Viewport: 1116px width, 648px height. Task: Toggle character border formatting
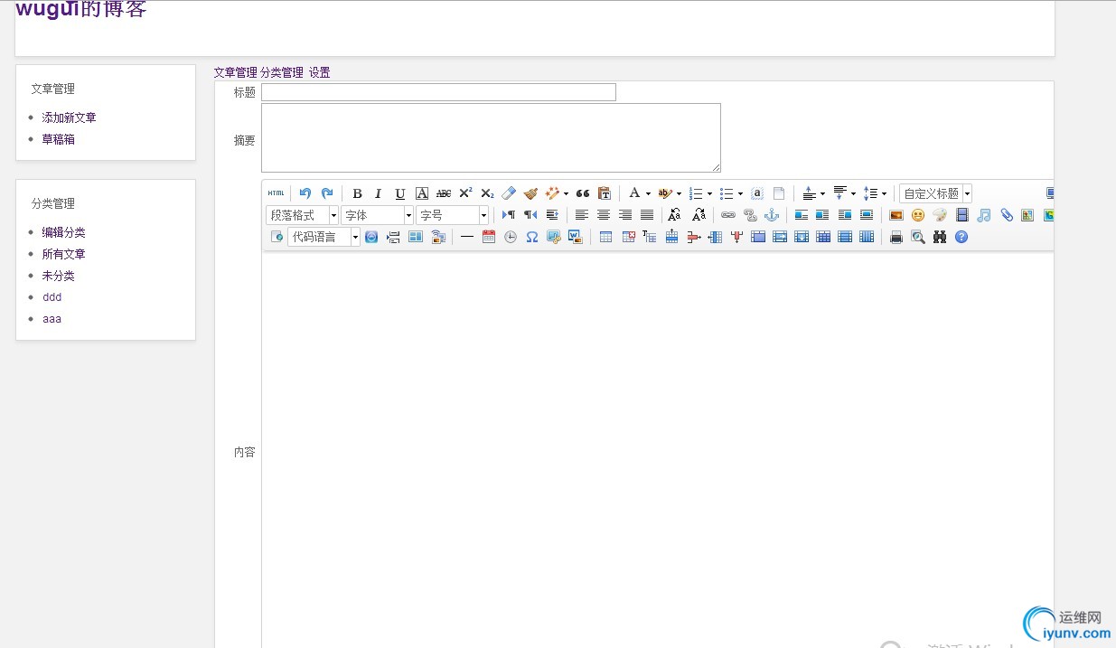pos(422,193)
